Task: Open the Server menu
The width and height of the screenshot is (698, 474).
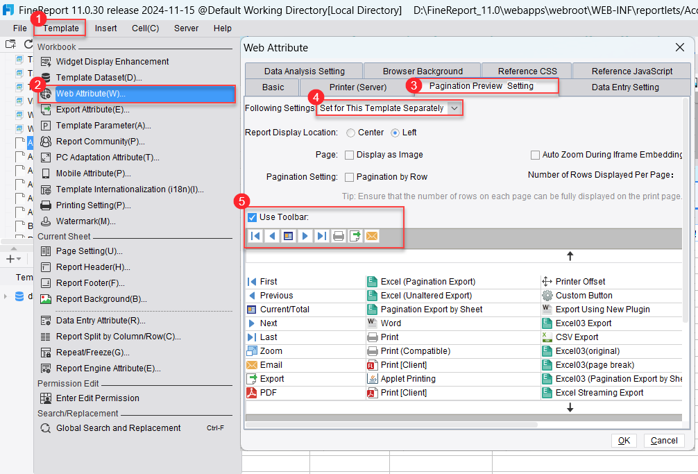Action: [x=186, y=28]
